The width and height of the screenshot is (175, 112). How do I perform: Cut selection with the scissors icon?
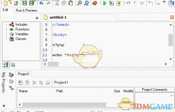57,3
